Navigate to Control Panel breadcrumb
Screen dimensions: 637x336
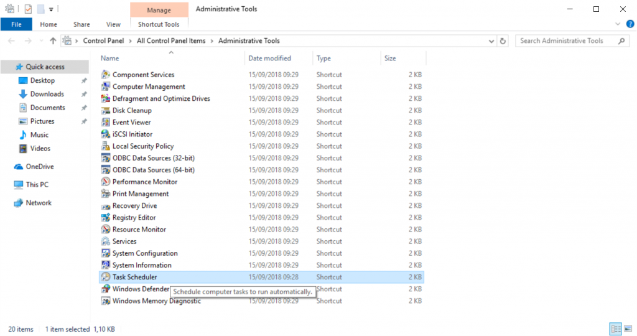coord(103,40)
